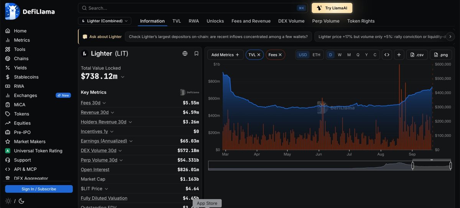Expand the DEX Volume 30d row
Viewport: 460px width, 208px height.
coord(120,151)
